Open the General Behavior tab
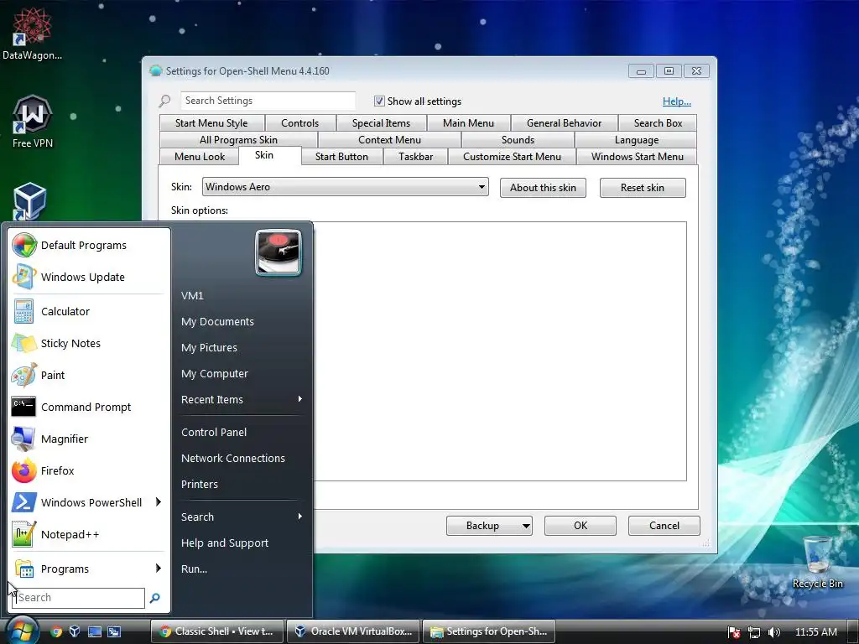859x644 pixels. pyautogui.click(x=565, y=123)
